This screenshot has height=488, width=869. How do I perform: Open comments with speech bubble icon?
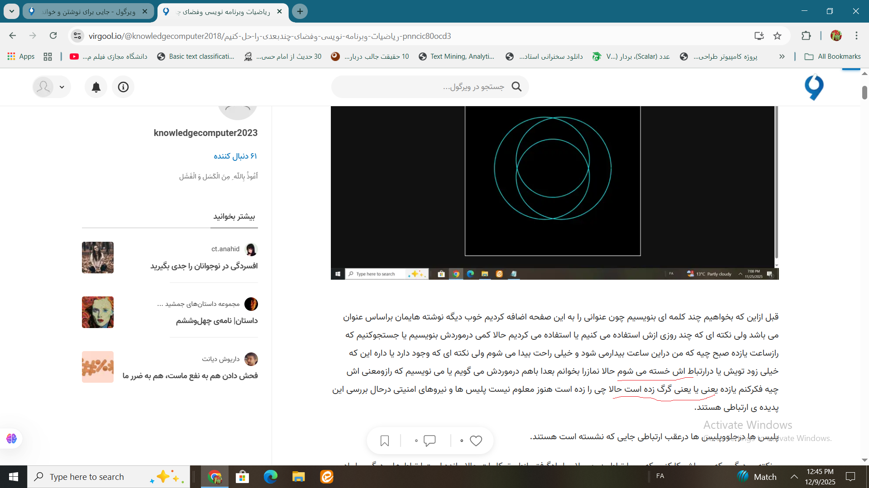pyautogui.click(x=430, y=441)
